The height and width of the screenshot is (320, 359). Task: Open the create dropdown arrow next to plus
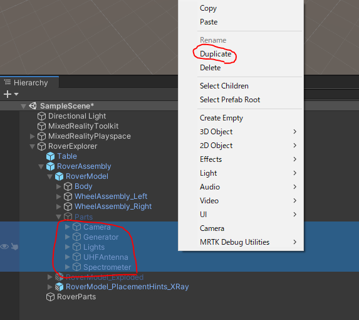(16, 94)
